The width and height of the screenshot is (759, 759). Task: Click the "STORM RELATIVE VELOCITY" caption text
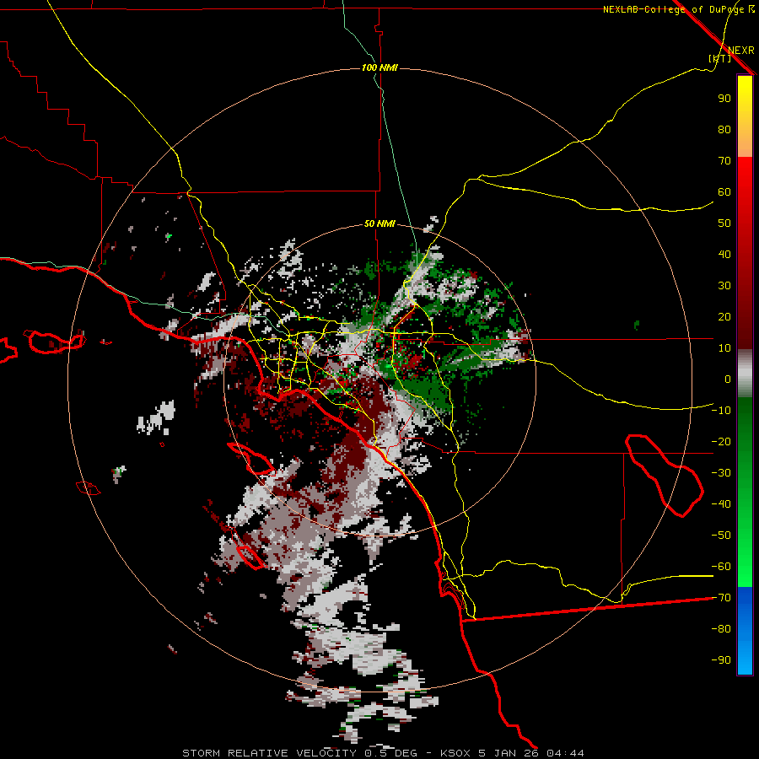[269, 753]
